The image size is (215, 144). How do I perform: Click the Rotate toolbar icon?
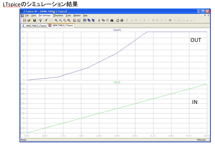(x=179, y=20)
